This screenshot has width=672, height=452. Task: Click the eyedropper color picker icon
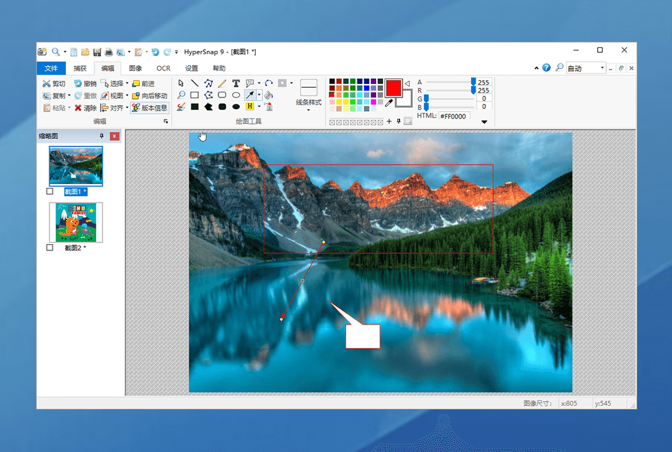coord(389,102)
